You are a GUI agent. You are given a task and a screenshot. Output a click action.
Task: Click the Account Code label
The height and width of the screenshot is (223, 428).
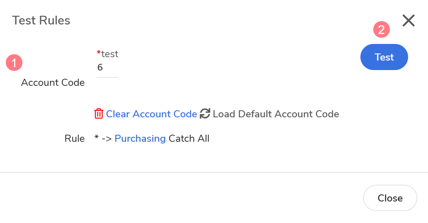(53, 82)
